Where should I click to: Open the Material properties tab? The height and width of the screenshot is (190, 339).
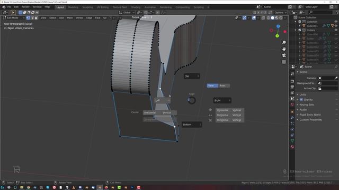(x=292, y=147)
